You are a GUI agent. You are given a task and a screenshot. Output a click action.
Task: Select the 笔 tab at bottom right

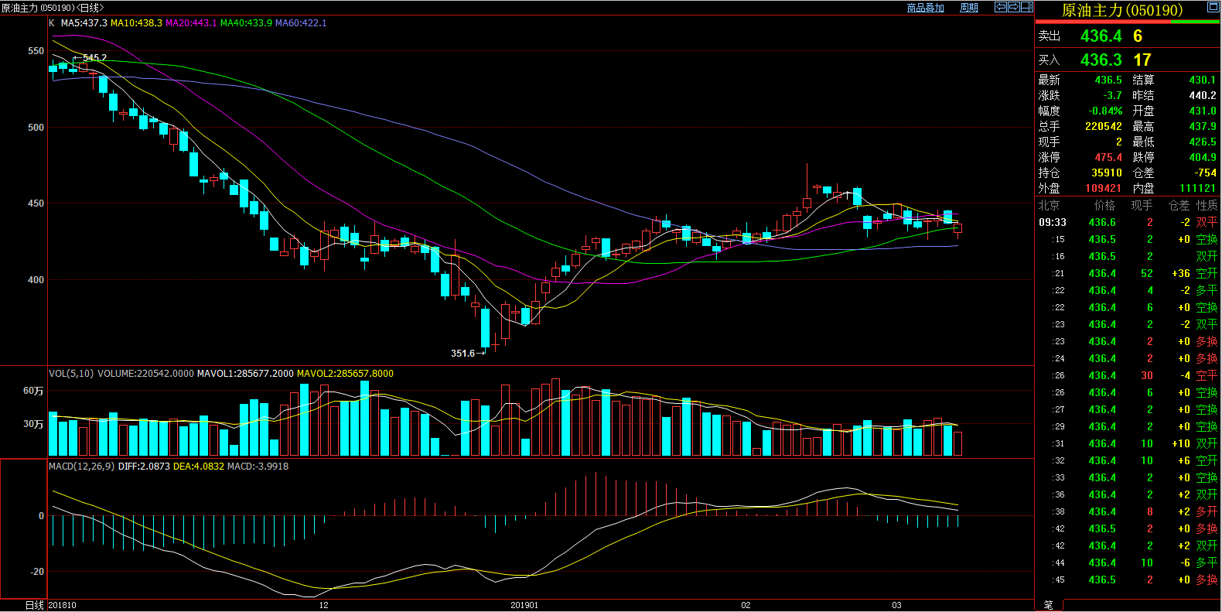(x=1049, y=605)
